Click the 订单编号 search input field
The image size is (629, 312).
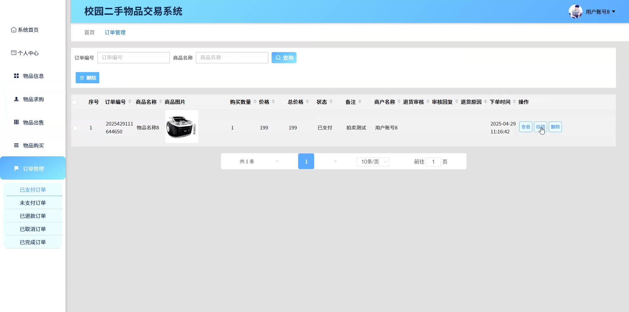point(133,58)
